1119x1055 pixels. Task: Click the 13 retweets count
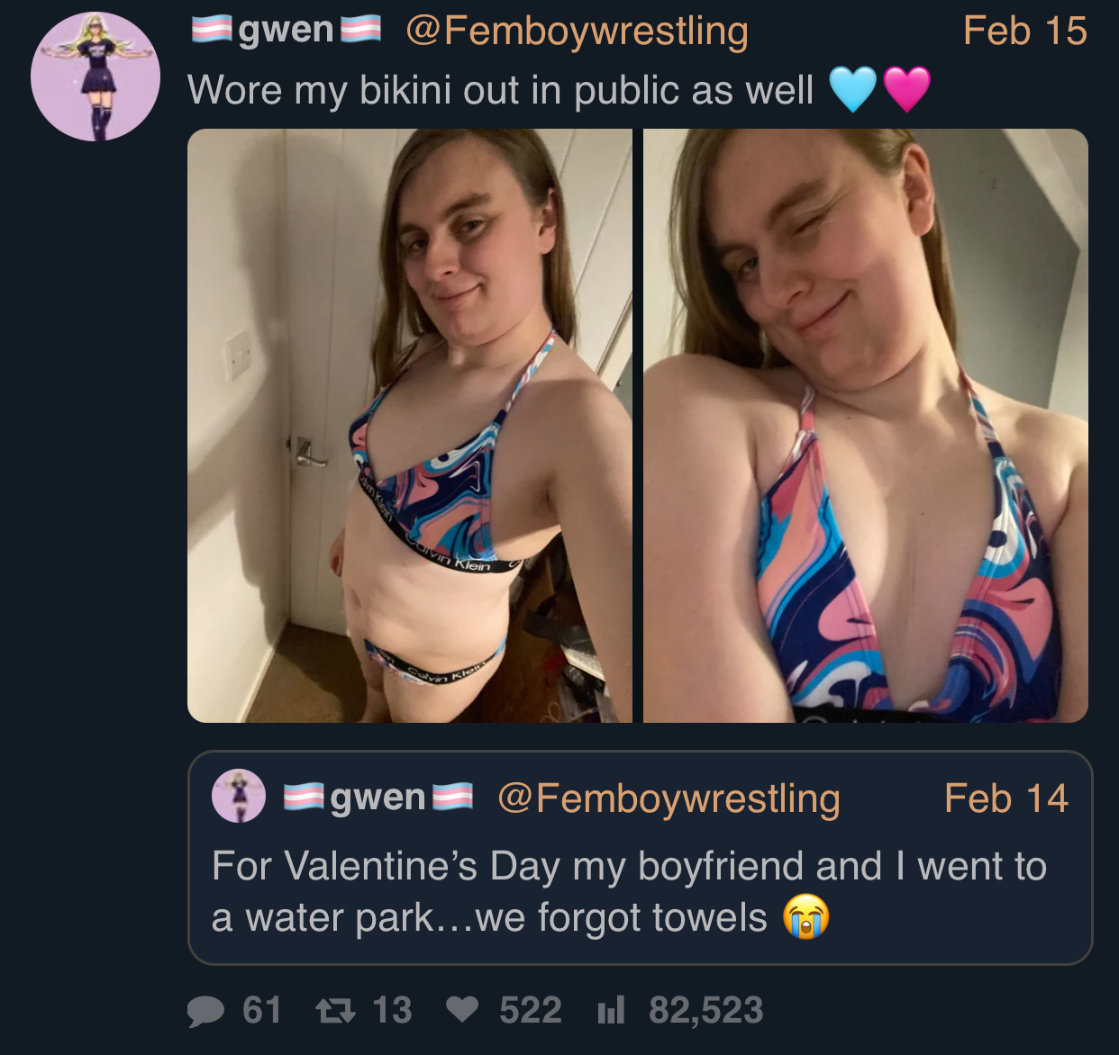(392, 1010)
